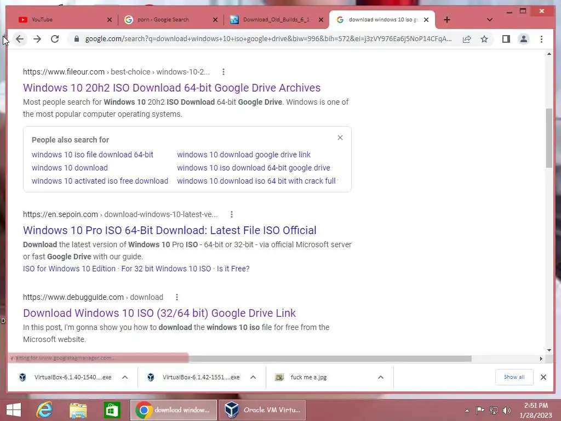The image size is (561, 421).
Task: Open Chrome's three-dot menu
Action: point(541,39)
